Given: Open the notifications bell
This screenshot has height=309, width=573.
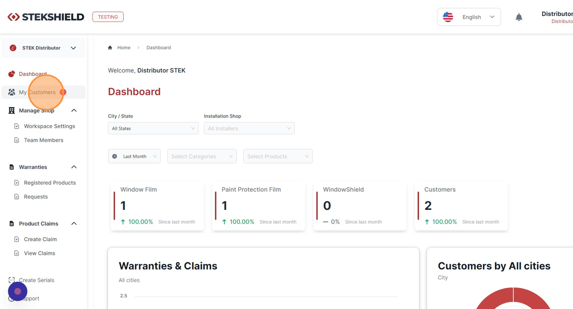Looking at the screenshot, I should 519,17.
